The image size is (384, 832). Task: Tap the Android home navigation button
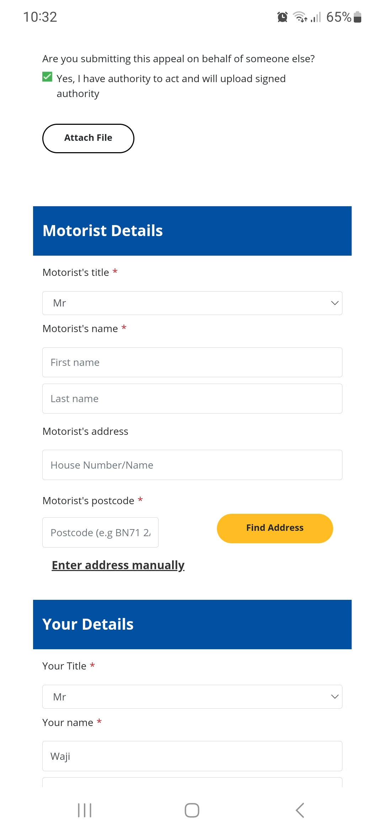point(192,810)
